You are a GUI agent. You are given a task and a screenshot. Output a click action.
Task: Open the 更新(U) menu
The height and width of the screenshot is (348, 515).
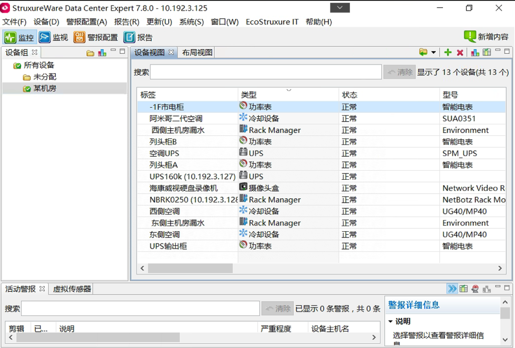click(x=159, y=22)
